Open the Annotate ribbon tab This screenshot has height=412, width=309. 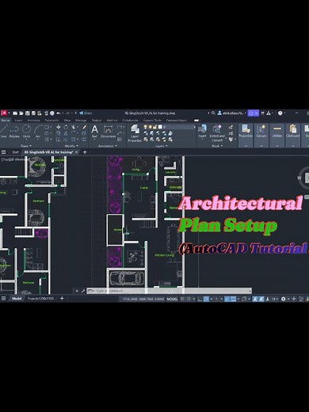pos(33,120)
